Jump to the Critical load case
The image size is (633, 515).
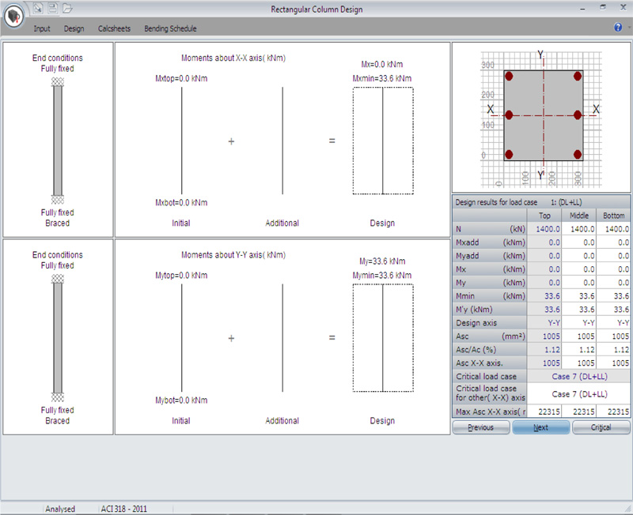[601, 427]
